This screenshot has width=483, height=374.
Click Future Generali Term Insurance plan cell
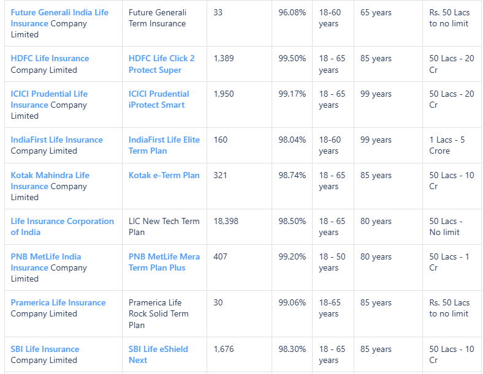[158, 18]
